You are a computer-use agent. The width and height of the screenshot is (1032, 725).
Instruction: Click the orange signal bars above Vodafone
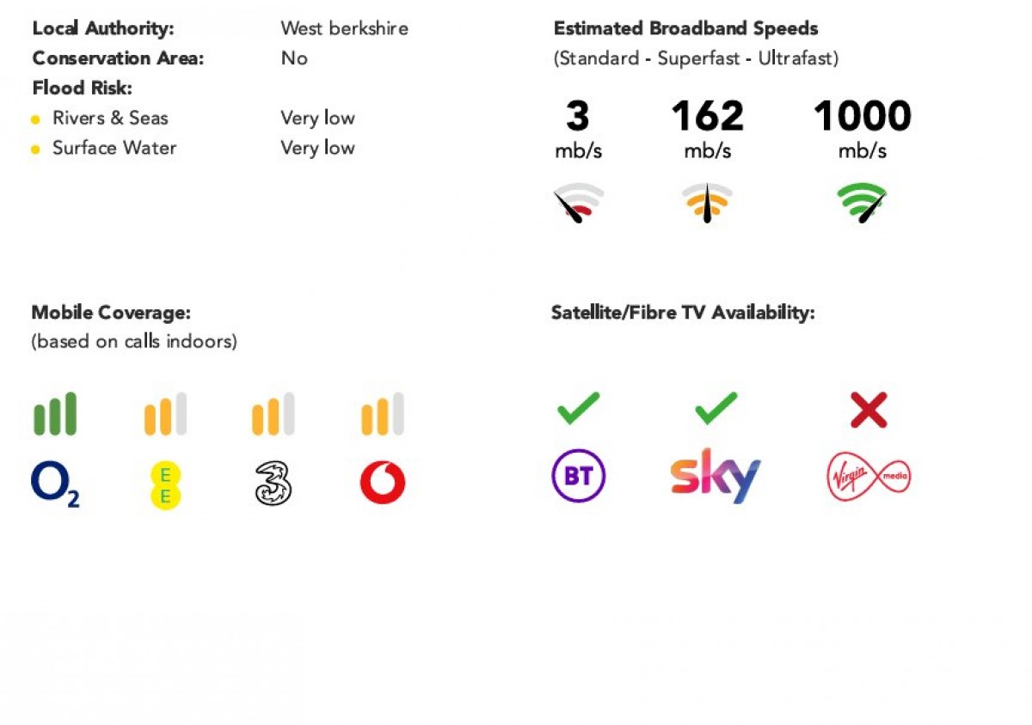click(x=383, y=414)
